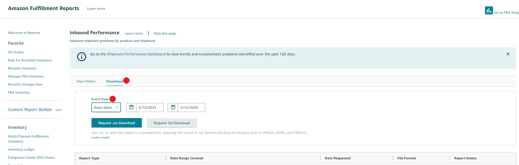Open the FBA Analytics bar chart icon
Image resolution: width=519 pixels, height=165 pixels.
[489, 10]
